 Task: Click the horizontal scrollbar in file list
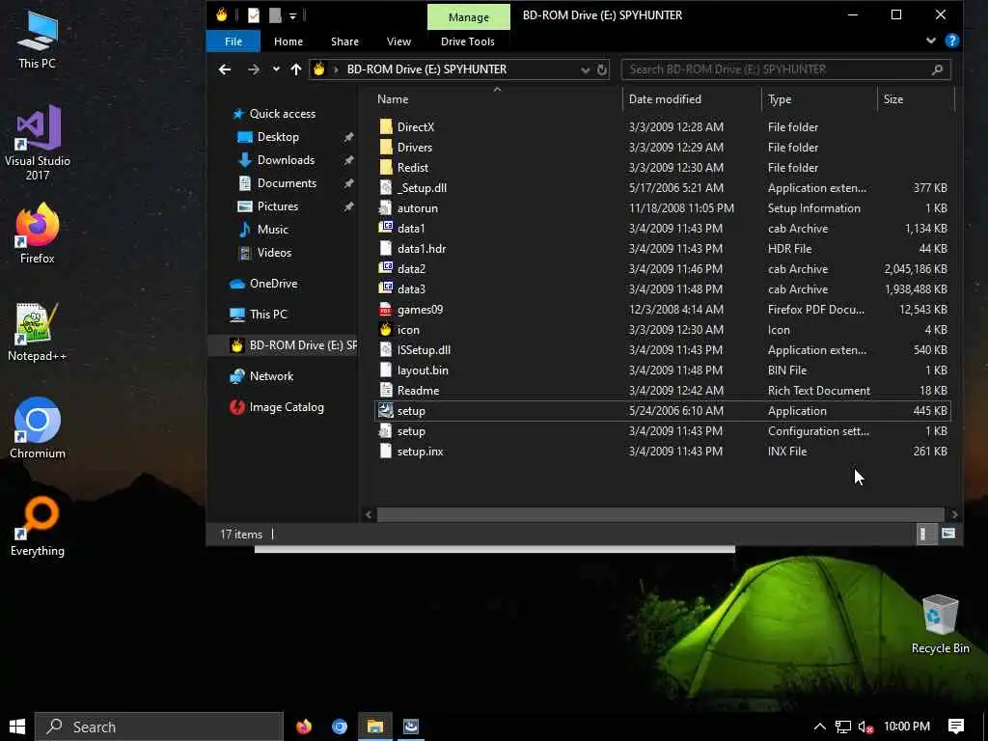[x=660, y=514]
